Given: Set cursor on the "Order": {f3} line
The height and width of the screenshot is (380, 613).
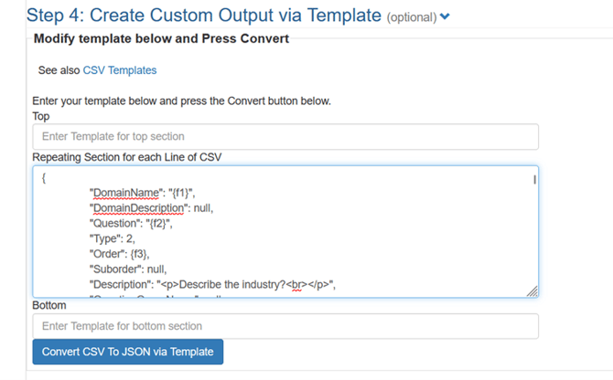Looking at the screenshot, I should coord(119,254).
